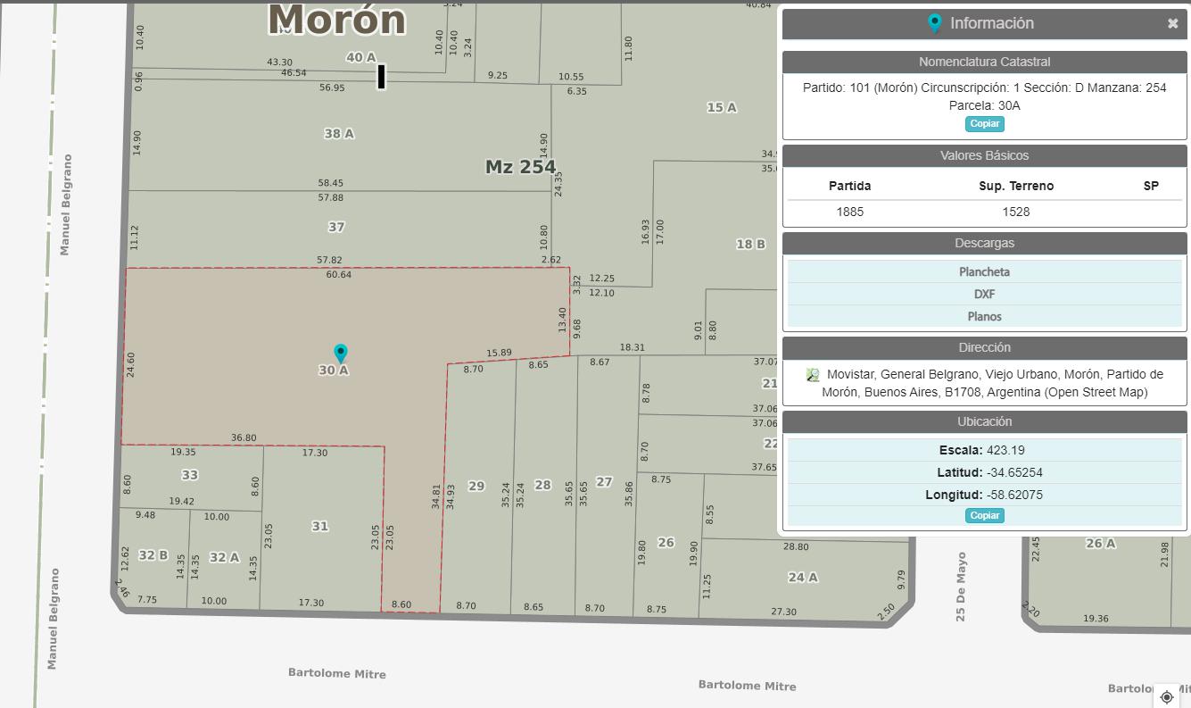Click the Sup. Terreno value 1528

[1016, 212]
